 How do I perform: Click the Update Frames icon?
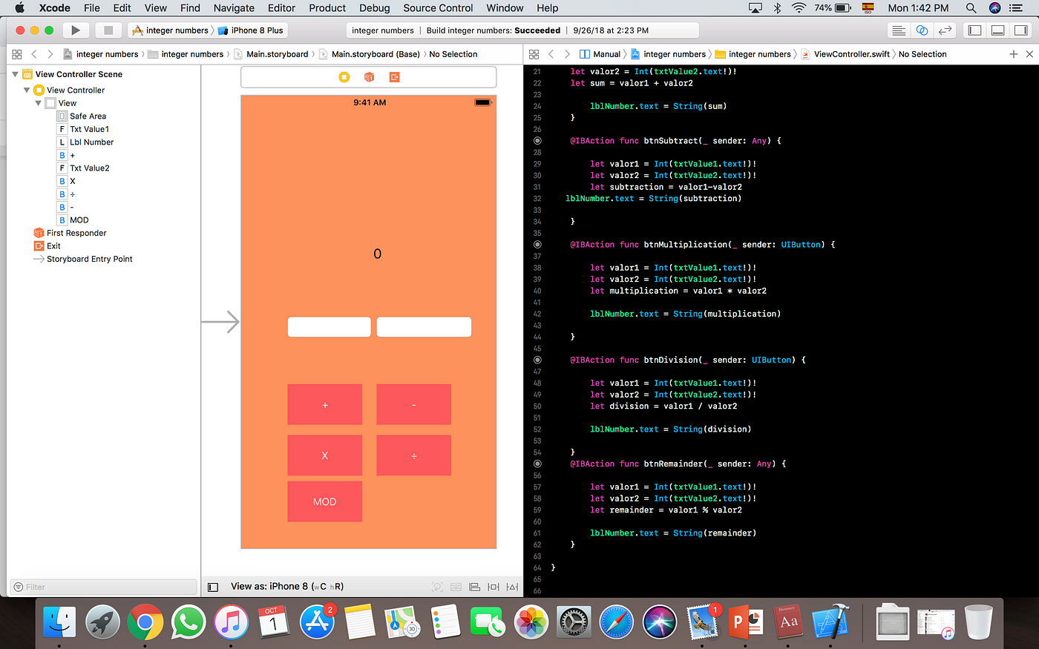pos(438,587)
